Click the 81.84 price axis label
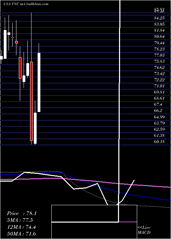The image size is (171, 239). pos(159,30)
